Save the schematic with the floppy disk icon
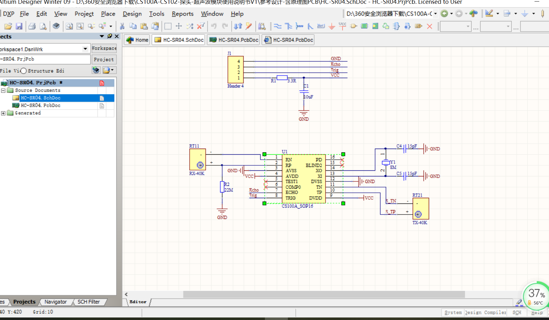 click(x=19, y=26)
